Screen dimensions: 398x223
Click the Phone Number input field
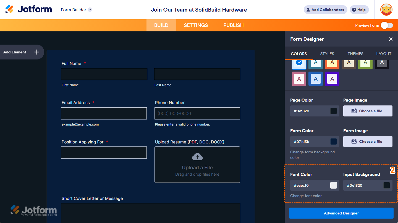[197, 113]
